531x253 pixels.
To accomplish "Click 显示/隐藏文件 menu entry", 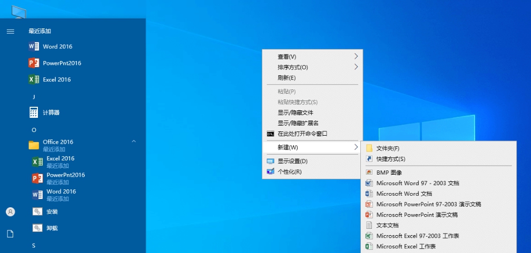I will (312, 113).
